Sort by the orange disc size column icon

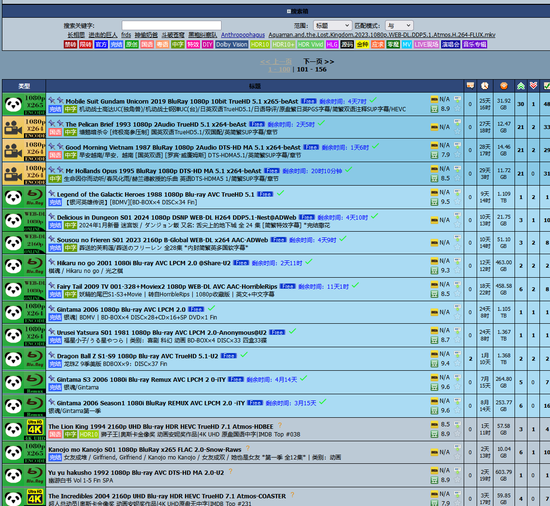point(503,86)
